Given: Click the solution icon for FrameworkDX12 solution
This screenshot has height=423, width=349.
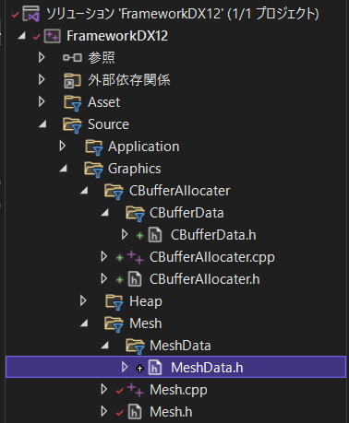Looking at the screenshot, I should tap(31, 14).
